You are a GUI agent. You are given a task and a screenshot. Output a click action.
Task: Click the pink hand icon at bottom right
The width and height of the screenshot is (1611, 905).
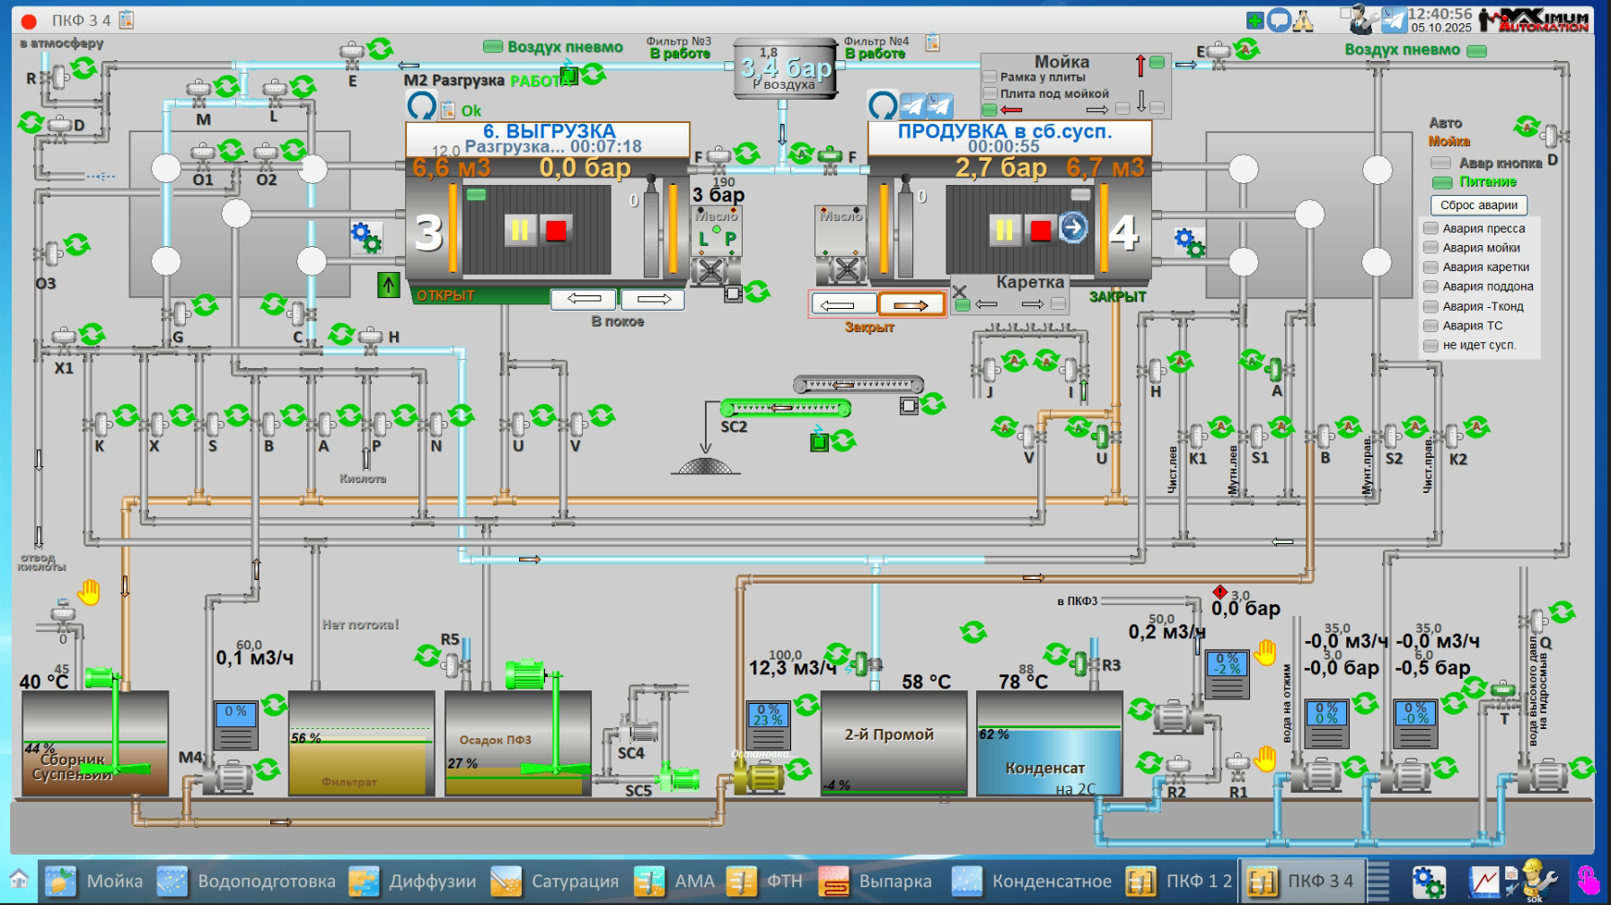coord(1588,881)
